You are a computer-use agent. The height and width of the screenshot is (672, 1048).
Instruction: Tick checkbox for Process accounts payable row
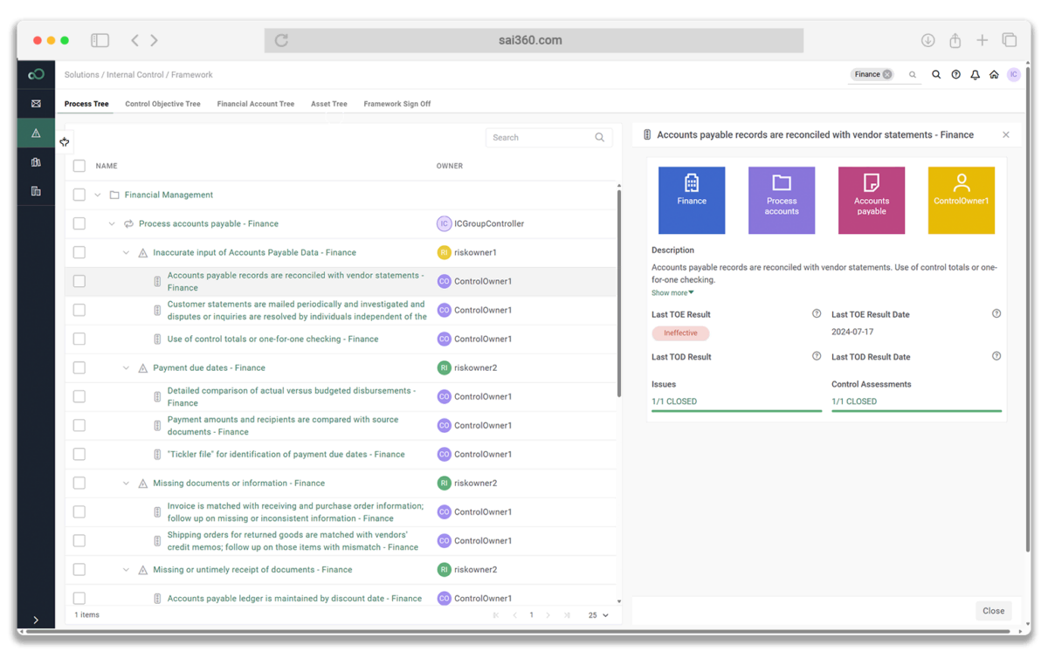coord(79,223)
